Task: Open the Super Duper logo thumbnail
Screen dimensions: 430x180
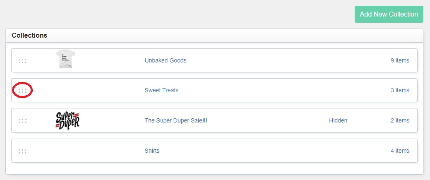Action: click(x=67, y=120)
